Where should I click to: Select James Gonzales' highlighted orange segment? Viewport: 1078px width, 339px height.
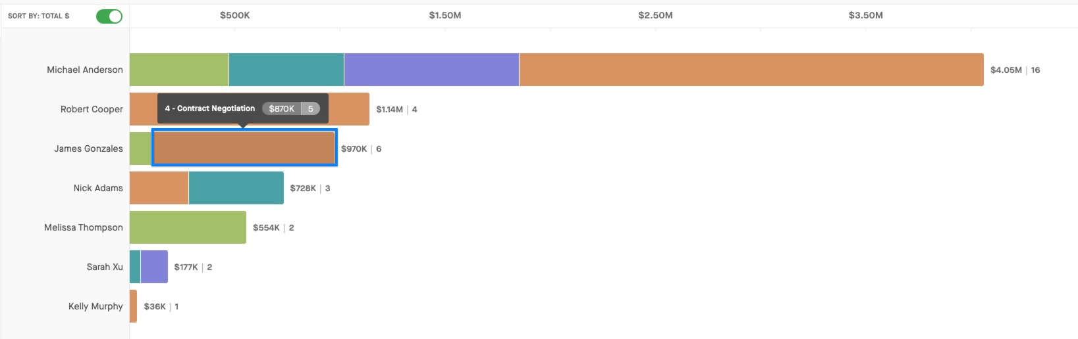point(244,148)
